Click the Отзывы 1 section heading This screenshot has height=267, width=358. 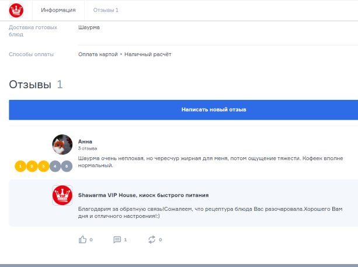coord(36,85)
